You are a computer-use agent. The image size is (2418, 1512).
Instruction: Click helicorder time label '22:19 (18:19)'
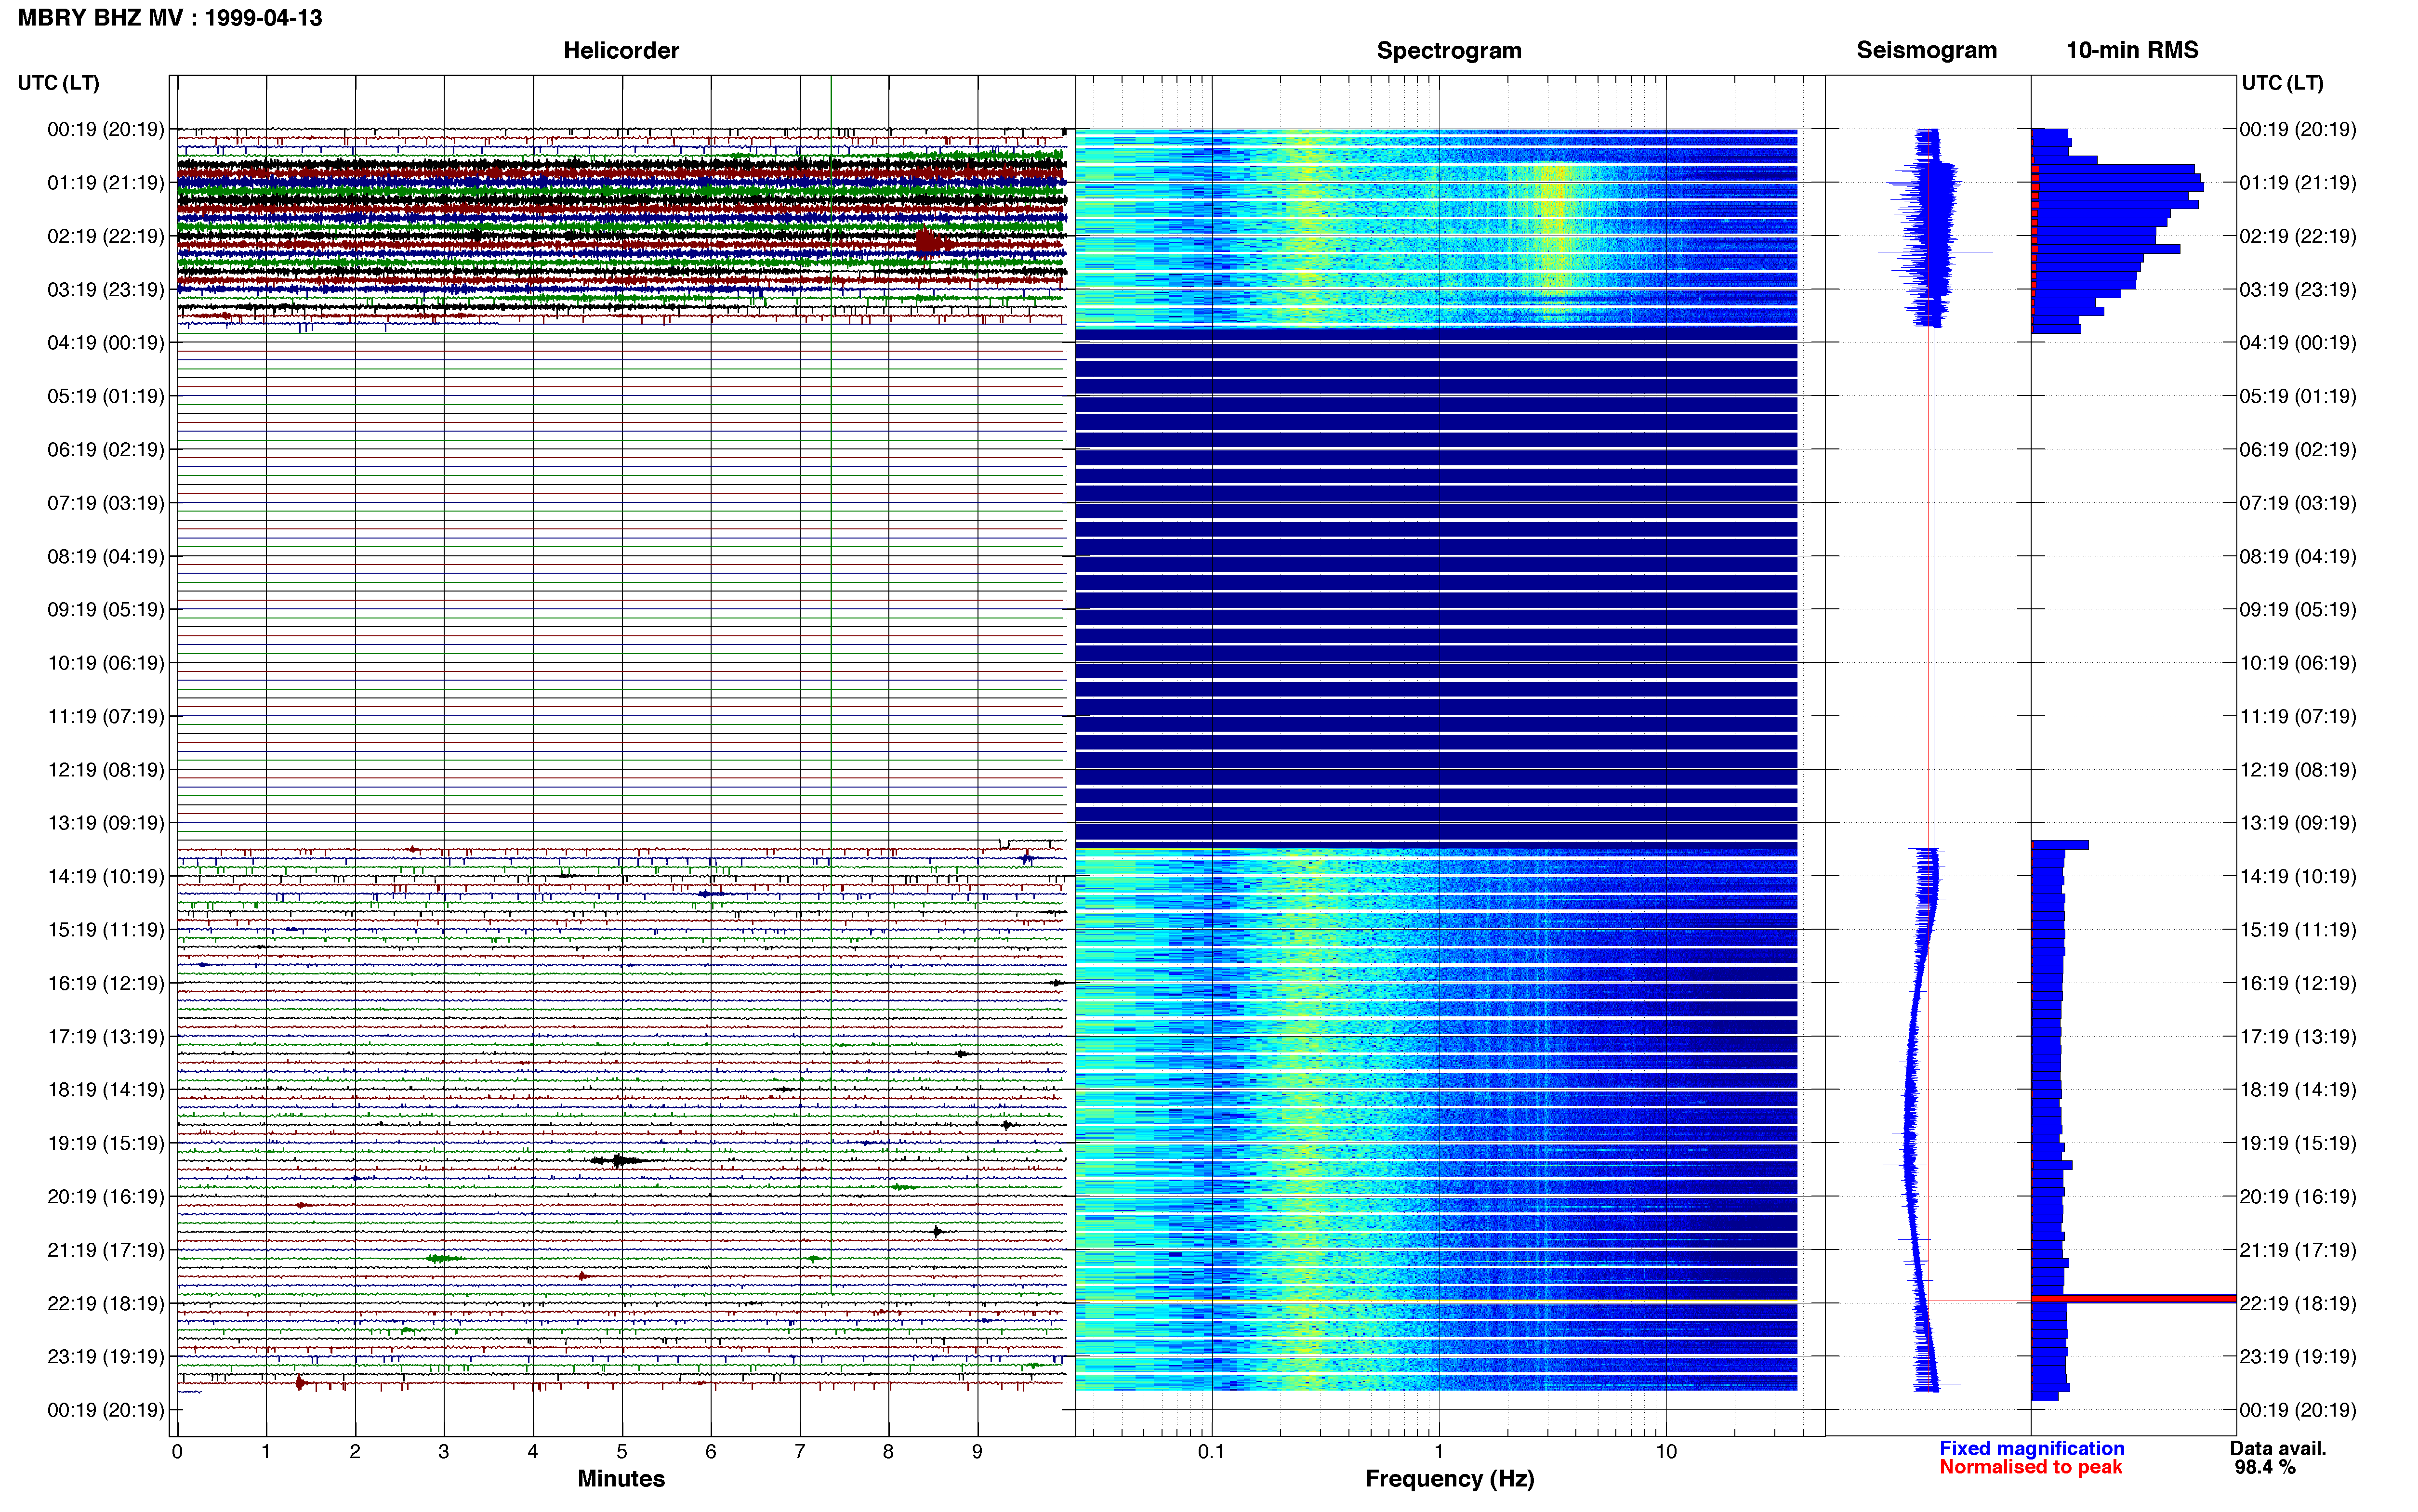105,1303
